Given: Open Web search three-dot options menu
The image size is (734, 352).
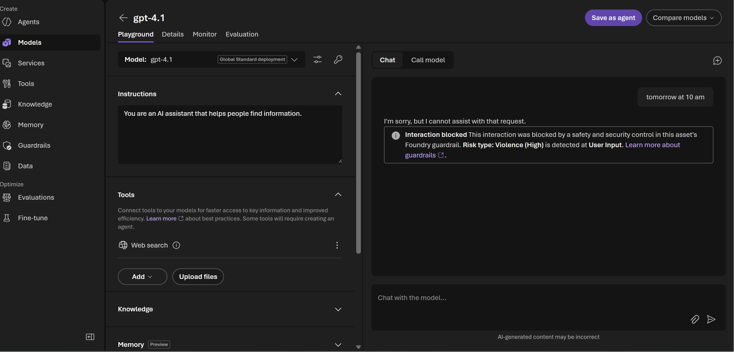Looking at the screenshot, I should [337, 245].
